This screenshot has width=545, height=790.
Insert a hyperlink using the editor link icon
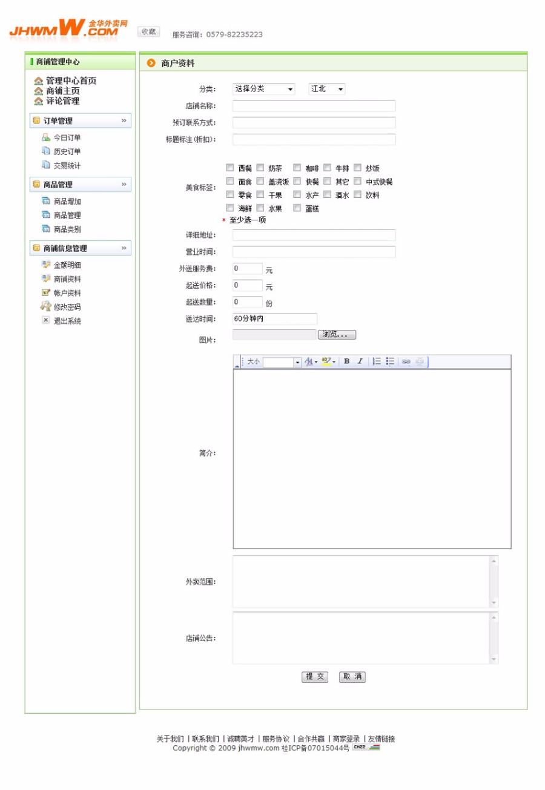(x=405, y=361)
